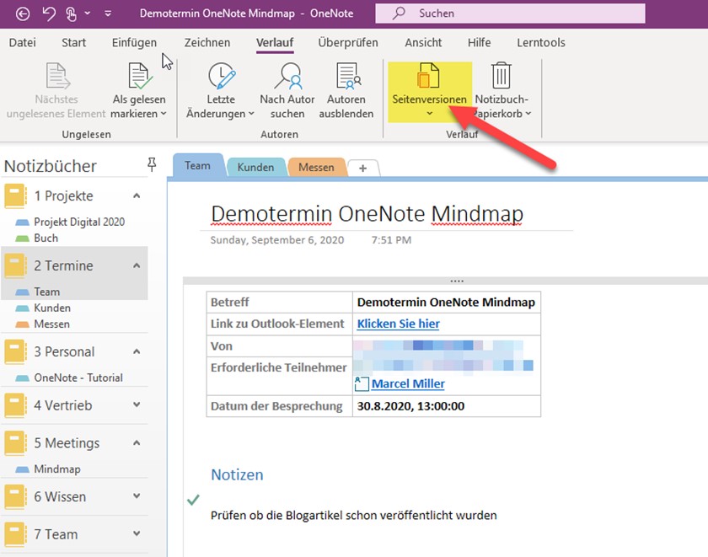Open touch mode dropdown arrow
Image resolution: width=708 pixels, height=557 pixels.
click(x=88, y=13)
